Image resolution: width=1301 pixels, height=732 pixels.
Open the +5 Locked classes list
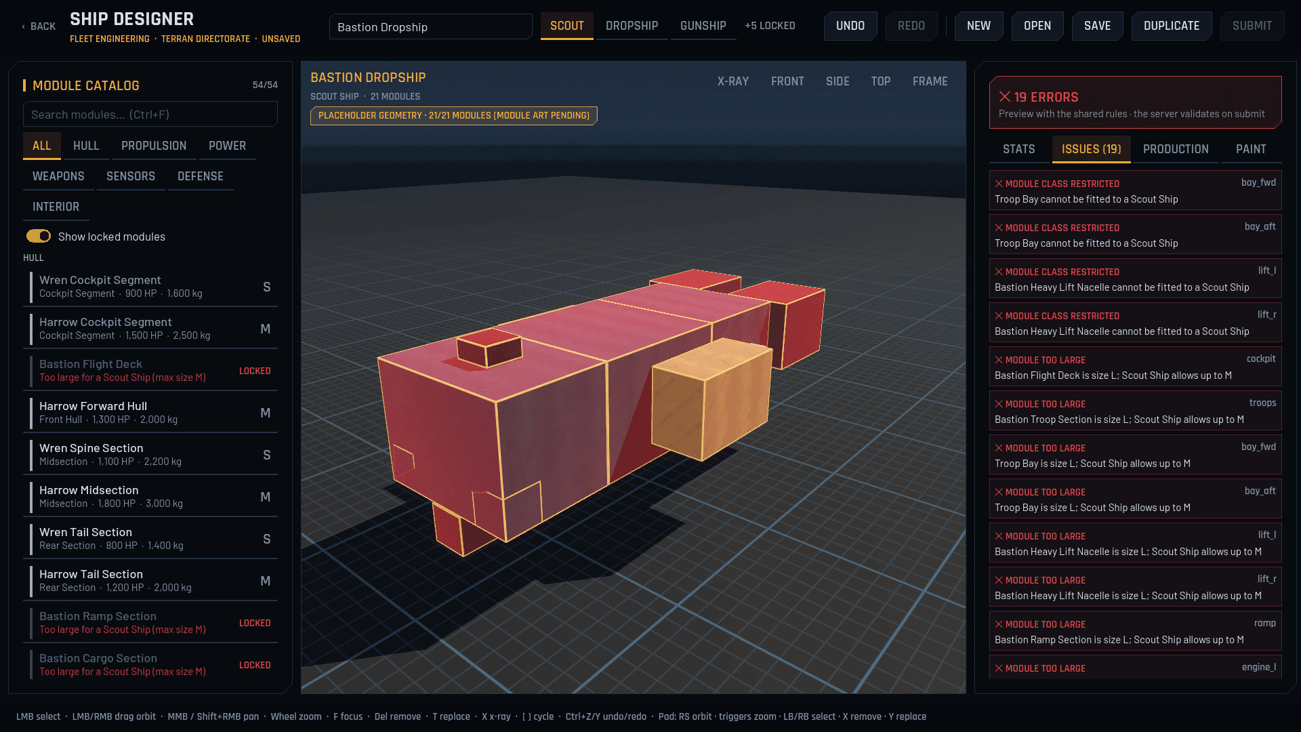coord(770,26)
